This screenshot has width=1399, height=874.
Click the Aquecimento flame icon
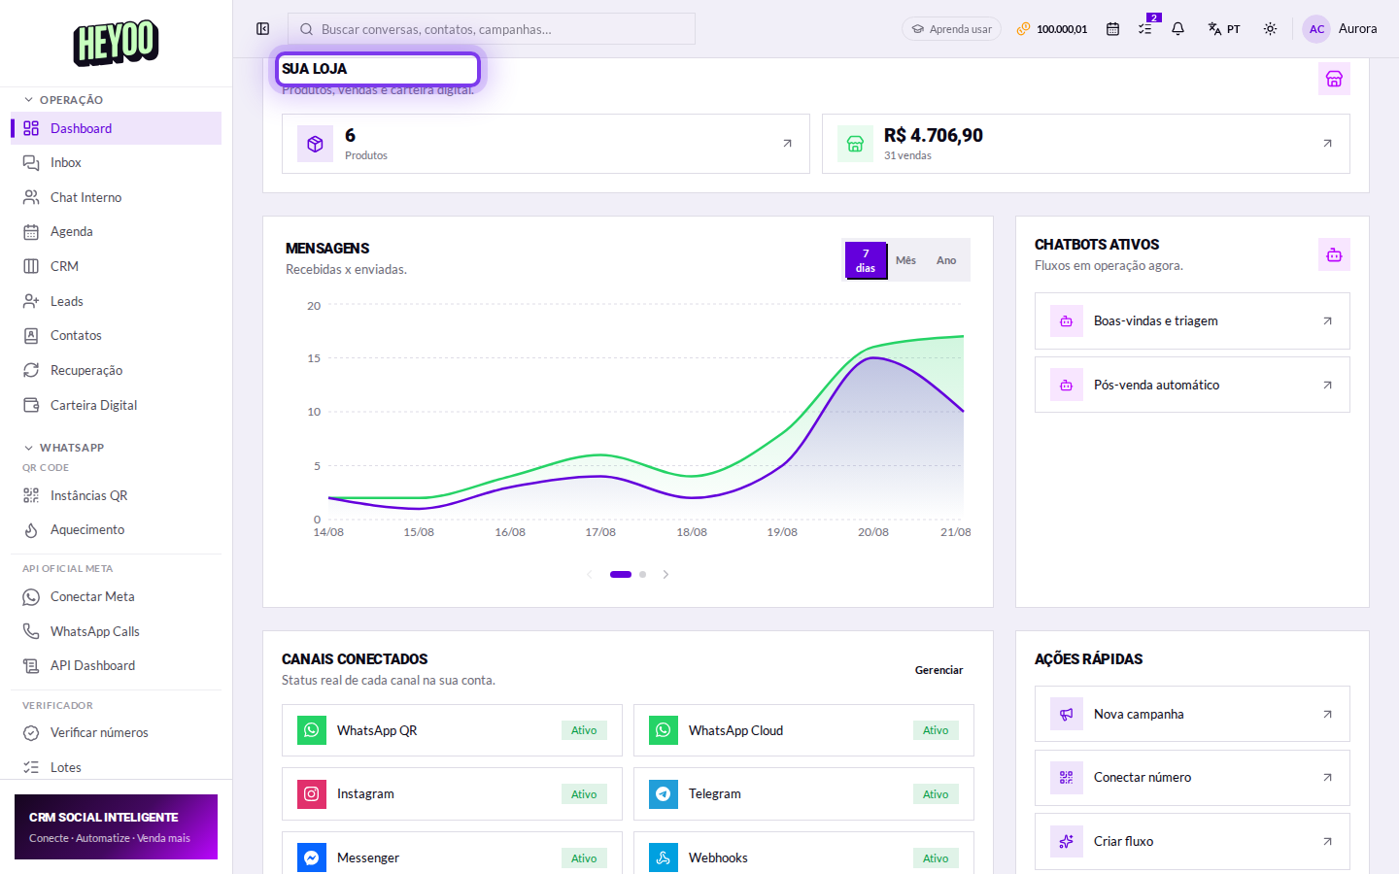[31, 530]
